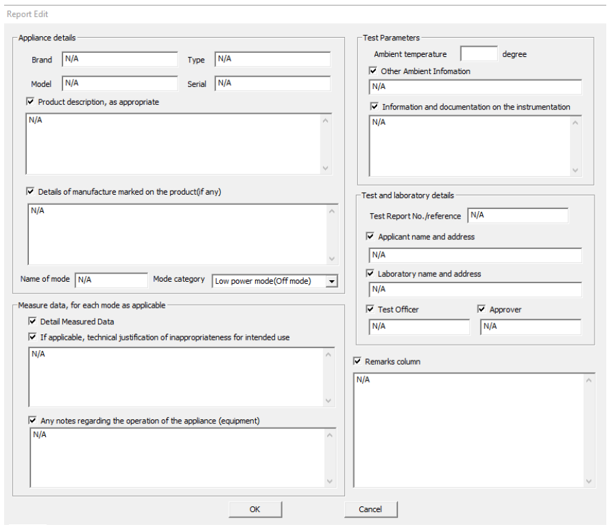Focus the Serial input field
Screen dimensions: 609x527
tap(272, 84)
